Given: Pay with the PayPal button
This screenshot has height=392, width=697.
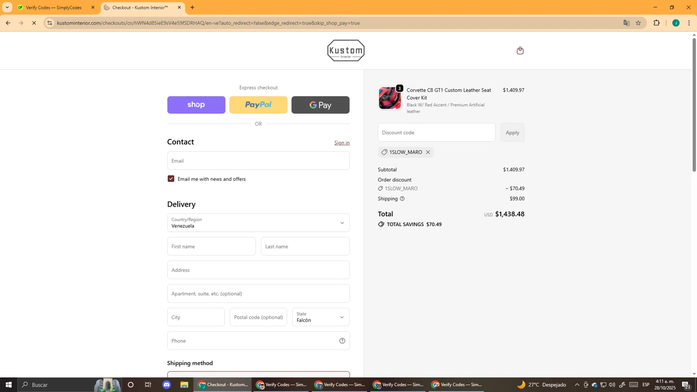Looking at the screenshot, I should (258, 105).
